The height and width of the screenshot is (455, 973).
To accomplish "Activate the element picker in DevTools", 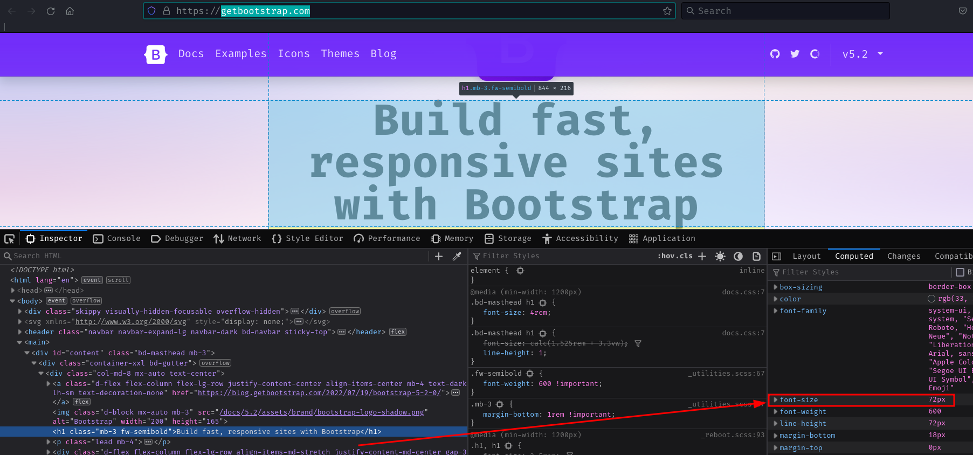I will tap(9, 239).
